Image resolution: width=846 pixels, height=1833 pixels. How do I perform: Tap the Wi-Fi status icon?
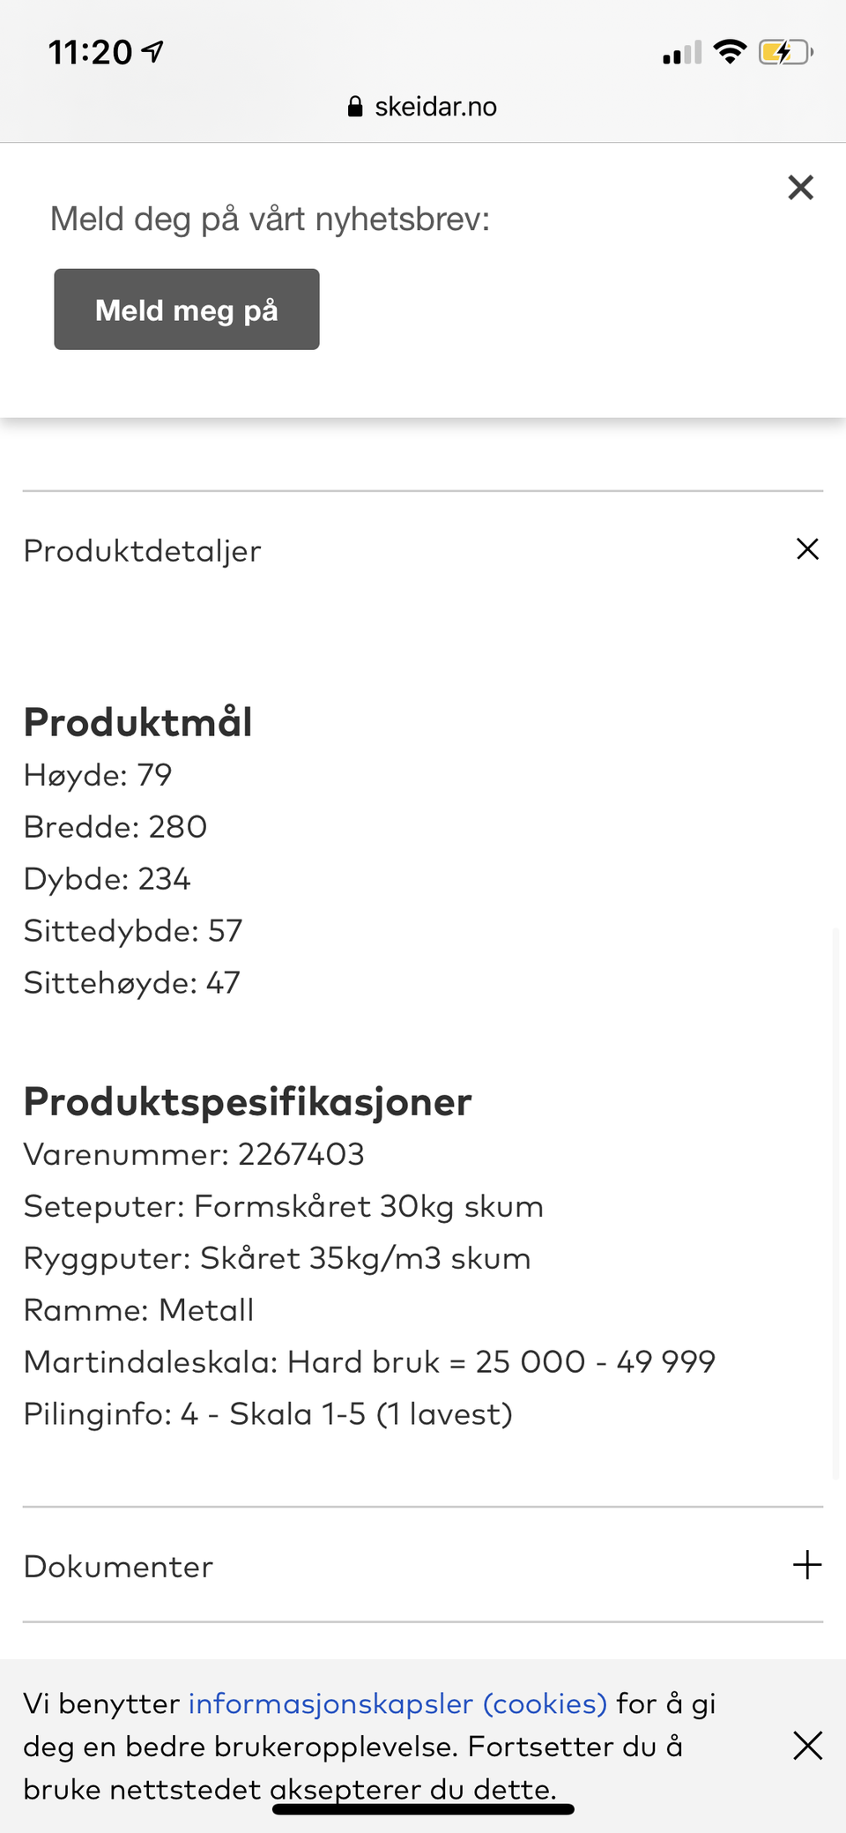tap(730, 52)
